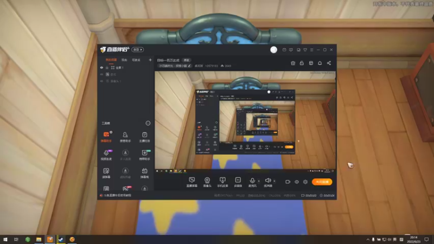Open the share icon at top right
This screenshot has height=244, width=434.
[329, 63]
